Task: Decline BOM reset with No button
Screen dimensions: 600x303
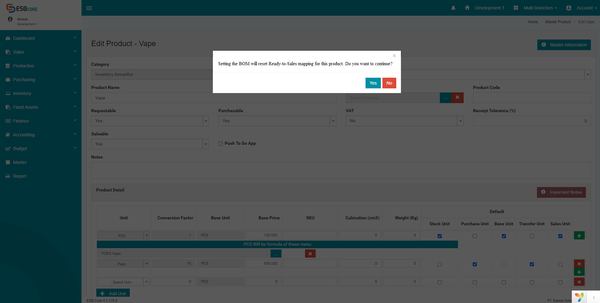Action: tap(389, 83)
